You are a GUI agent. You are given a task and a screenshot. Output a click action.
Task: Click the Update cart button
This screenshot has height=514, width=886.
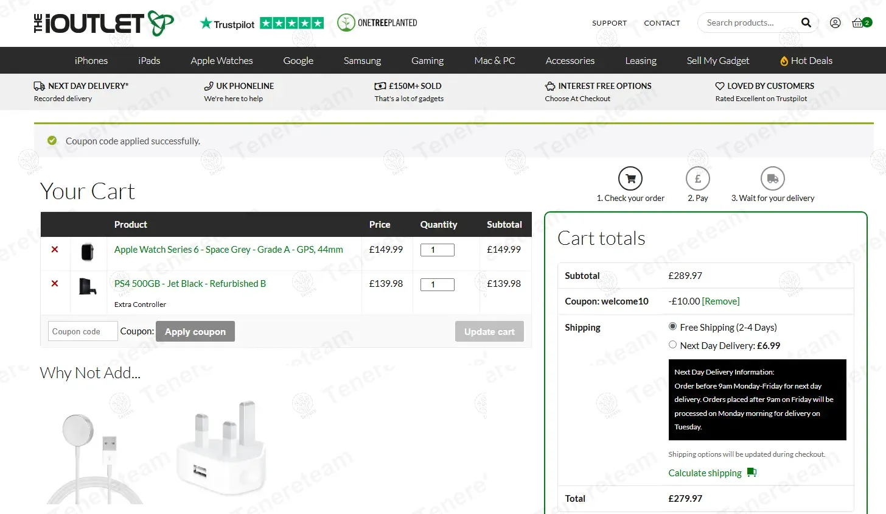[x=489, y=331]
